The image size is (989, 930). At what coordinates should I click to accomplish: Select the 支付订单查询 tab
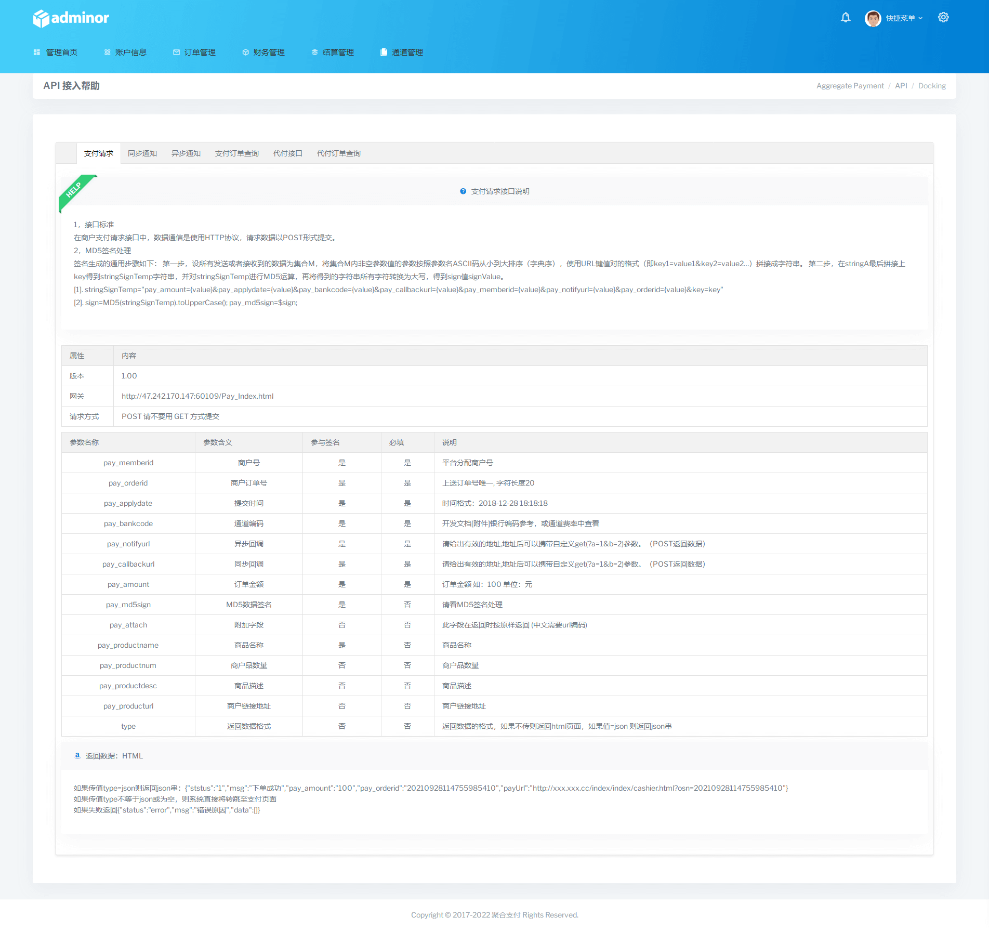237,153
